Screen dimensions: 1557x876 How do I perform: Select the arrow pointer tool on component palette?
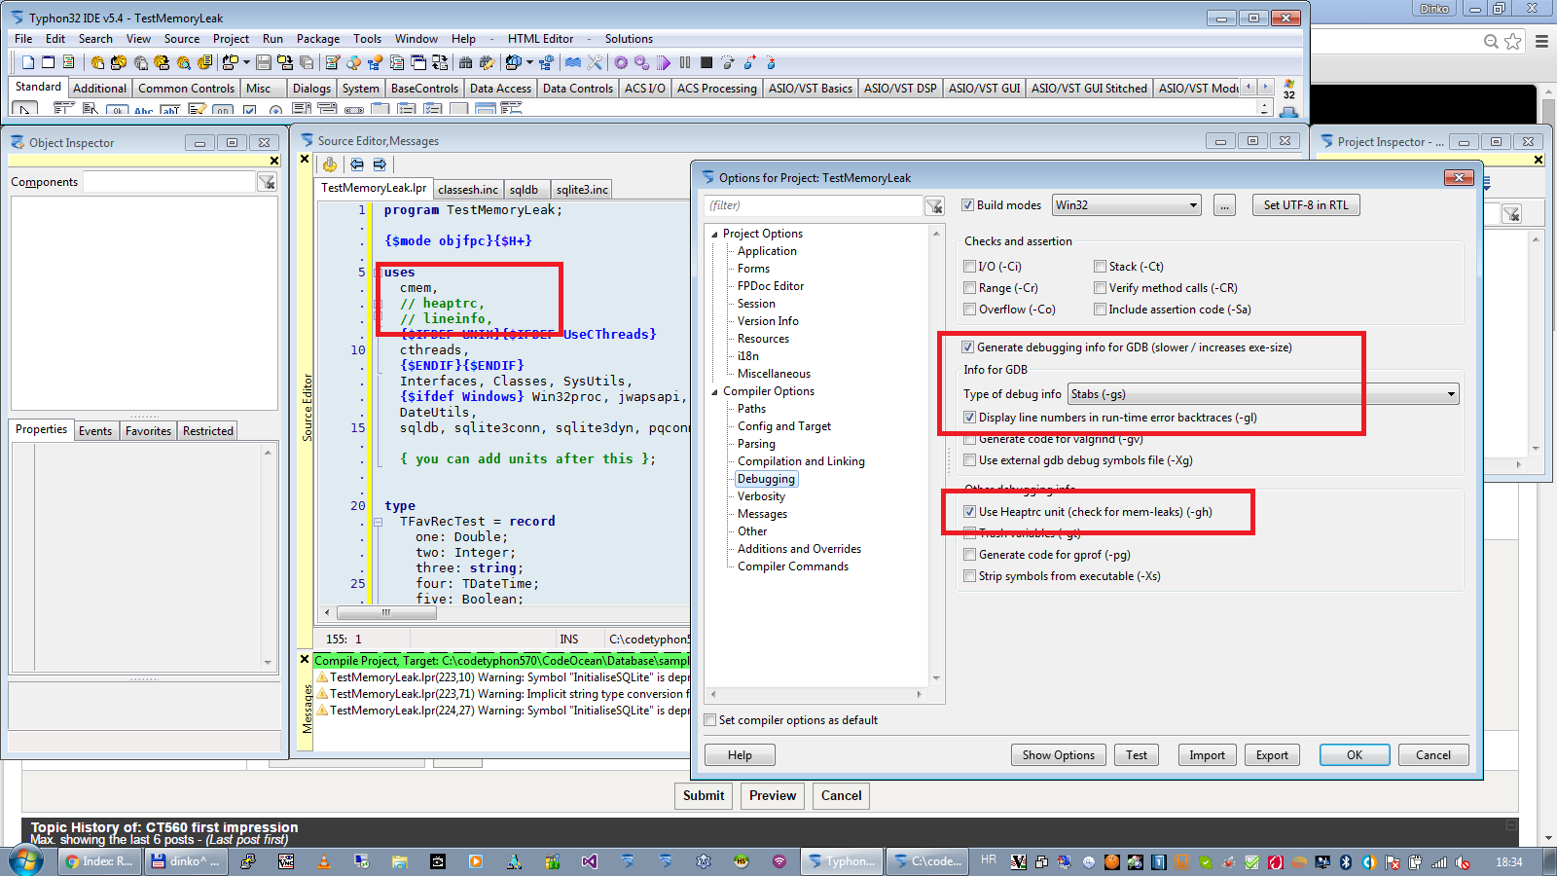pyautogui.click(x=23, y=109)
